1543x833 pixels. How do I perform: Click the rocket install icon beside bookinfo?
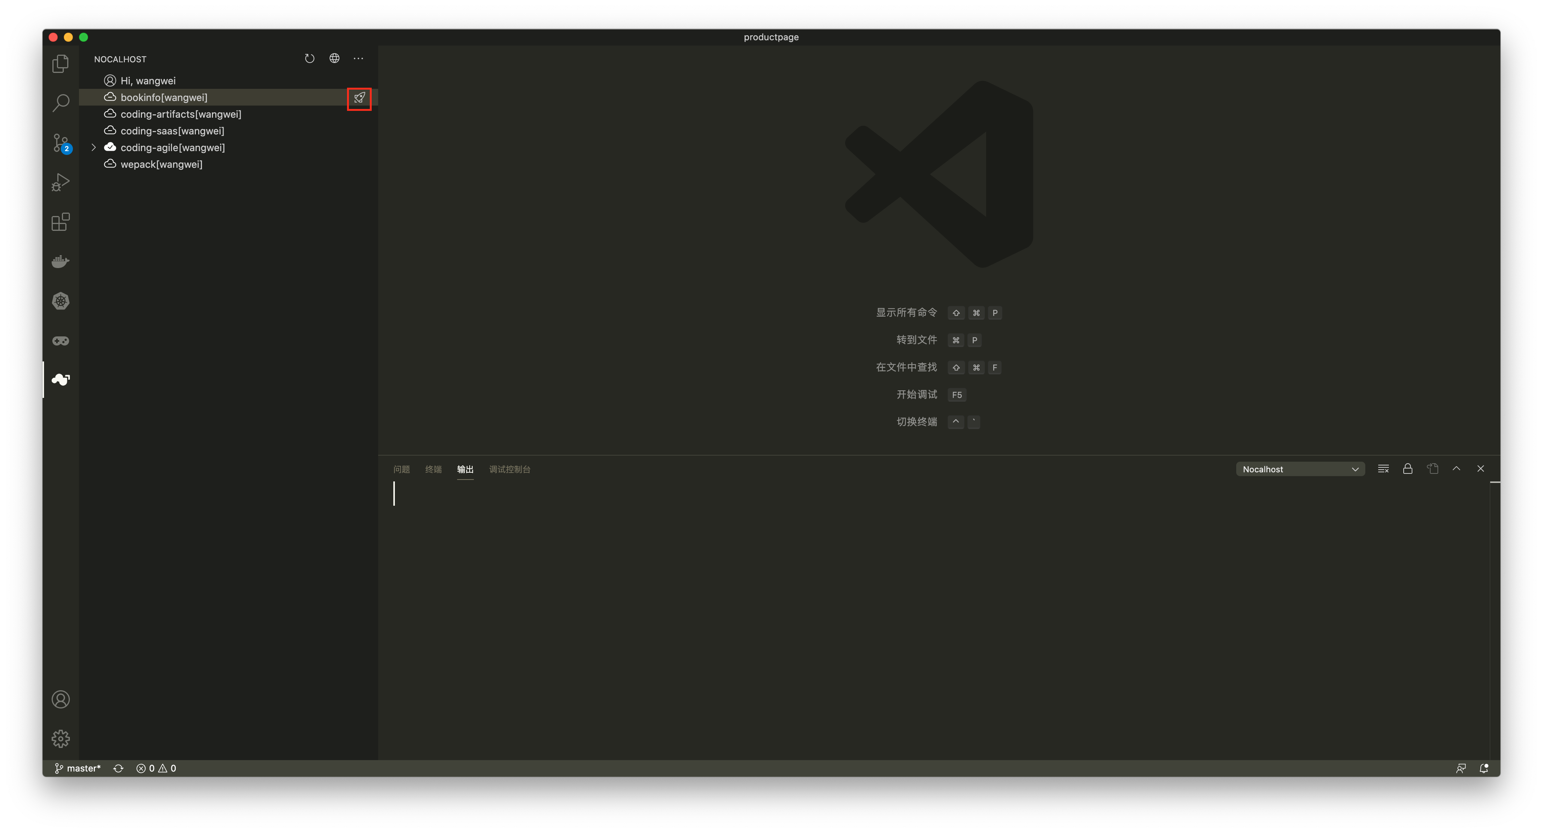click(x=360, y=98)
